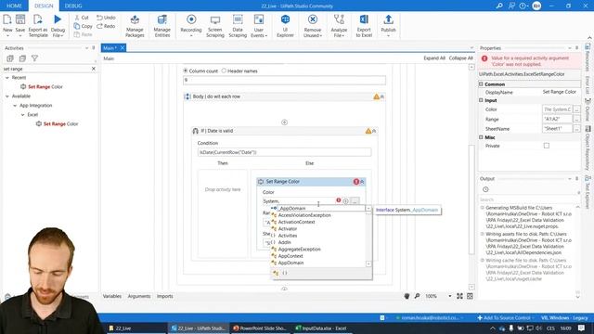Open PowerPoint Slide Show in taskbar
The image size is (594, 334).
pos(260,328)
